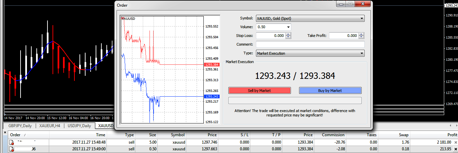
Task: Sort trades by T / P column header
Action: coord(267,135)
